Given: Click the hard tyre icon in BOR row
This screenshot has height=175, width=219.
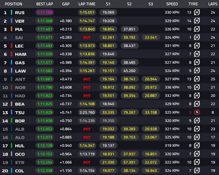Looking at the screenshot, I should (197, 121).
